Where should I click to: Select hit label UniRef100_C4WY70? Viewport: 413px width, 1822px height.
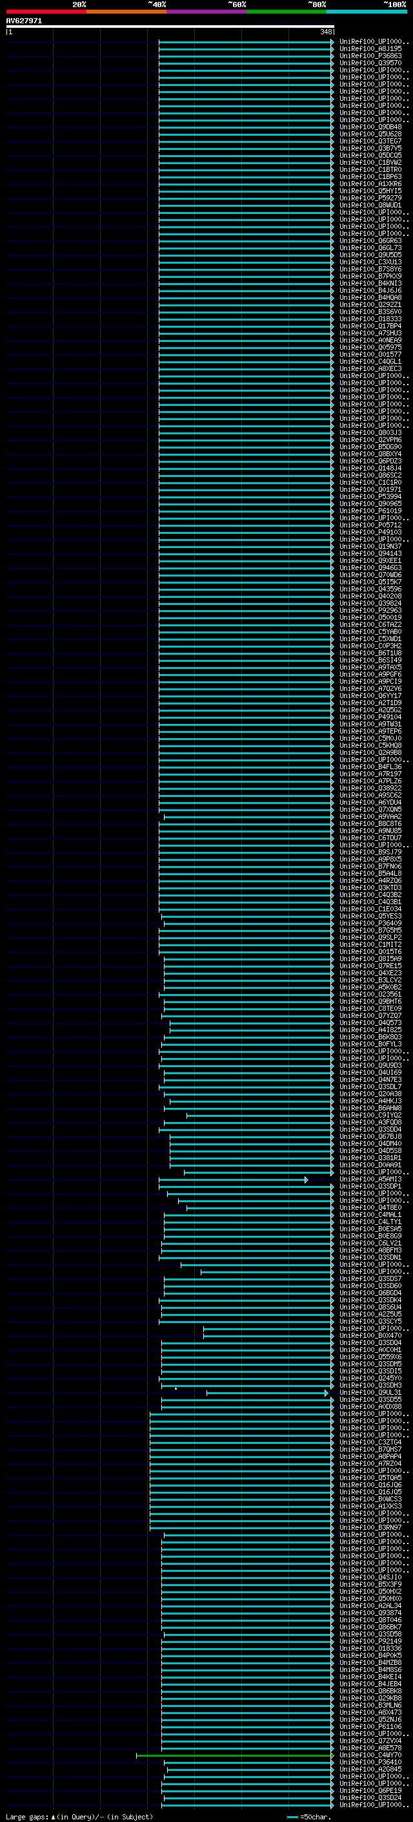tap(370, 1755)
